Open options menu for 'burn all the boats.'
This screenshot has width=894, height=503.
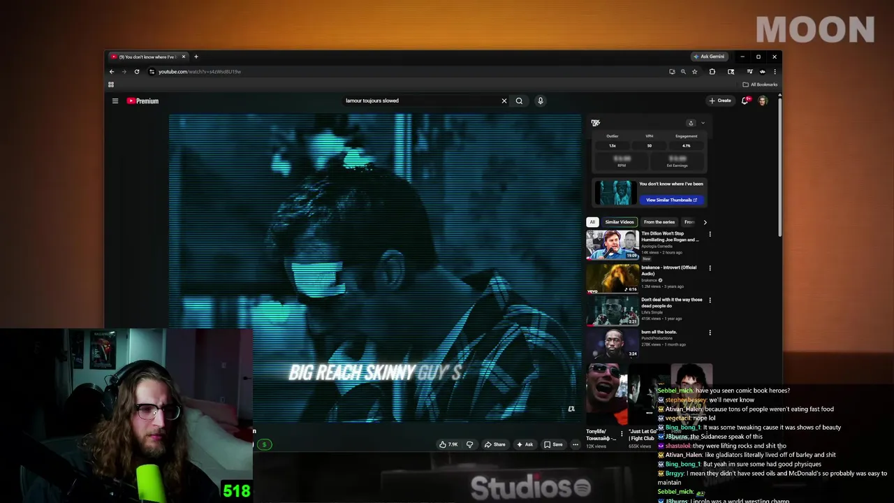point(710,333)
